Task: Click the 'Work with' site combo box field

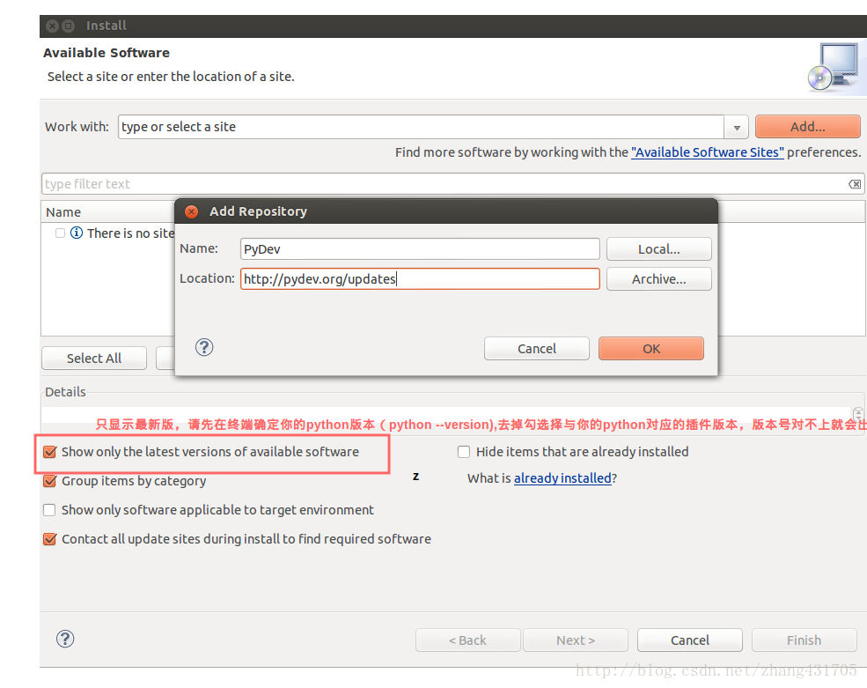Action: click(x=421, y=128)
